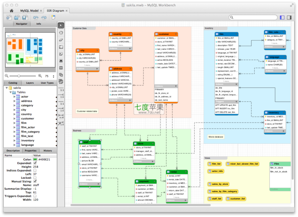This screenshot has width=298, height=217.
Task: Open the Description tab
Action: (13, 151)
